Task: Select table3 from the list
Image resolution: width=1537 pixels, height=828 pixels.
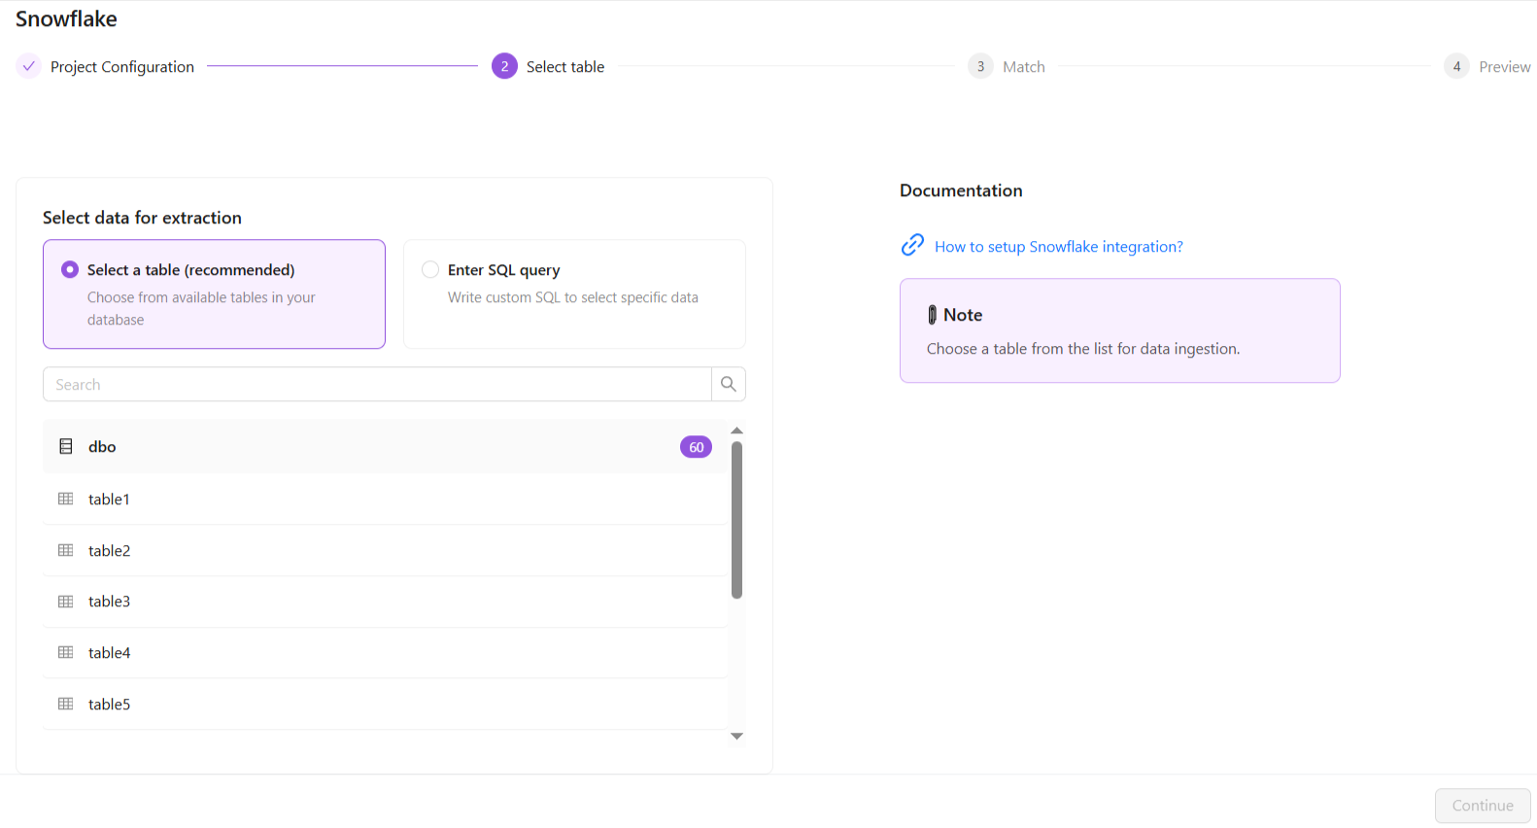Action: pos(385,602)
